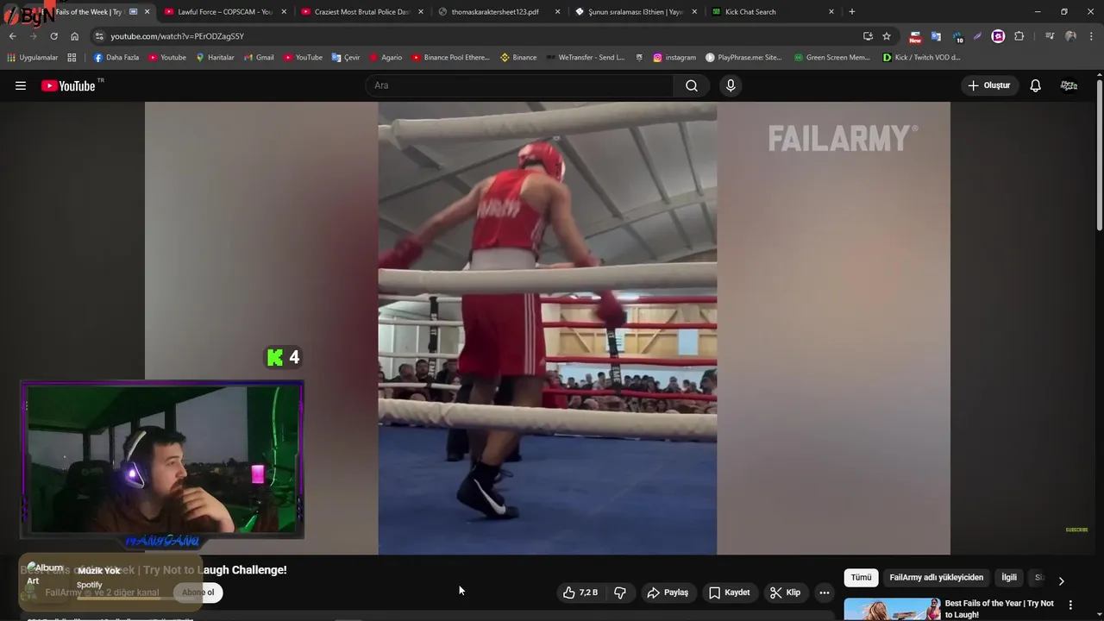Click the install app icon in address bar
The width and height of the screenshot is (1104, 621).
pos(868,36)
